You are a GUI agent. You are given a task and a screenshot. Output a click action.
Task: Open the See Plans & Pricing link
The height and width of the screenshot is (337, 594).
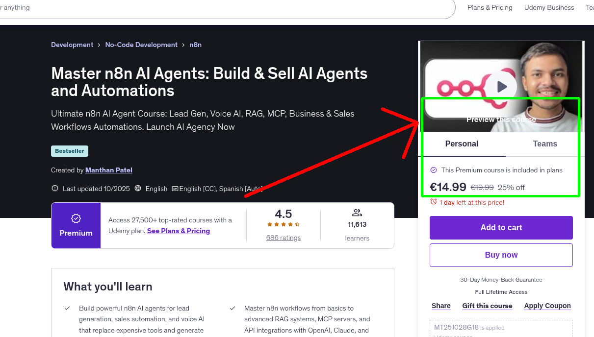tap(179, 231)
